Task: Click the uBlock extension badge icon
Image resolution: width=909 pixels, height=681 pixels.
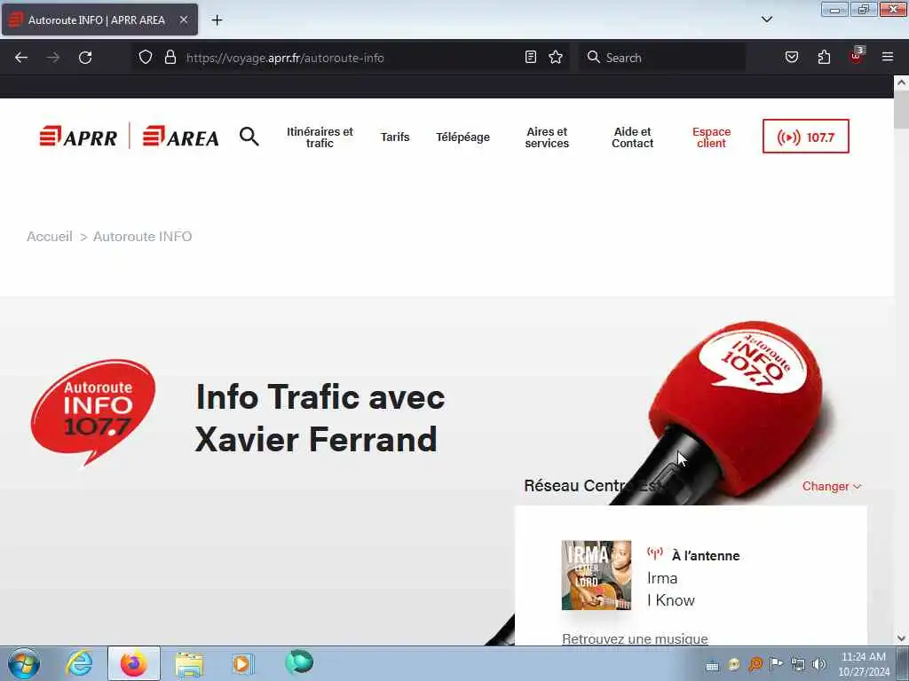Action: [x=857, y=56]
